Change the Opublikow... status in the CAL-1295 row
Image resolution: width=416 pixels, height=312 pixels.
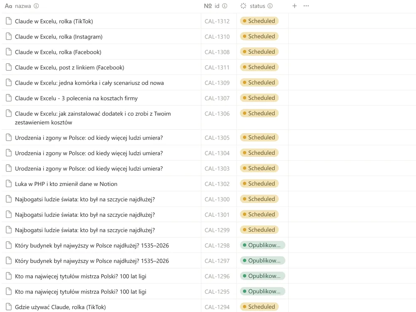tap(262, 291)
